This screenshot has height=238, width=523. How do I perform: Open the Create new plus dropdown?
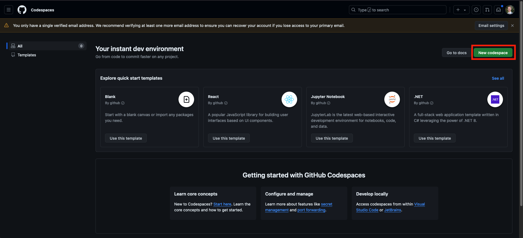point(461,10)
